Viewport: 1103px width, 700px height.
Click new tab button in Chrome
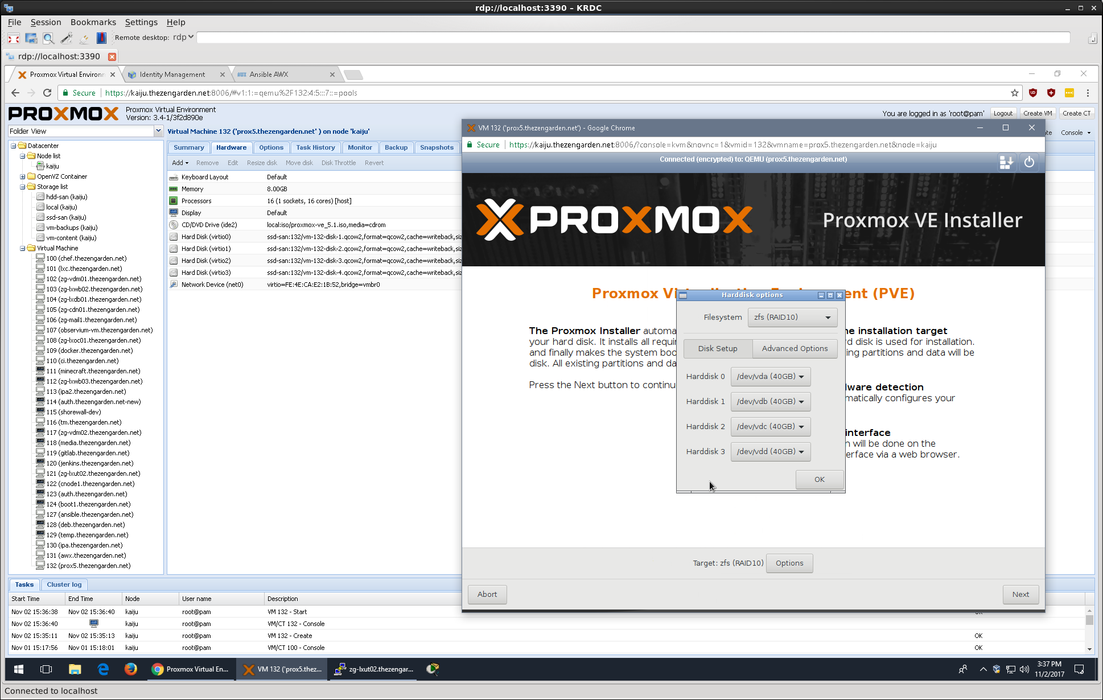point(353,75)
